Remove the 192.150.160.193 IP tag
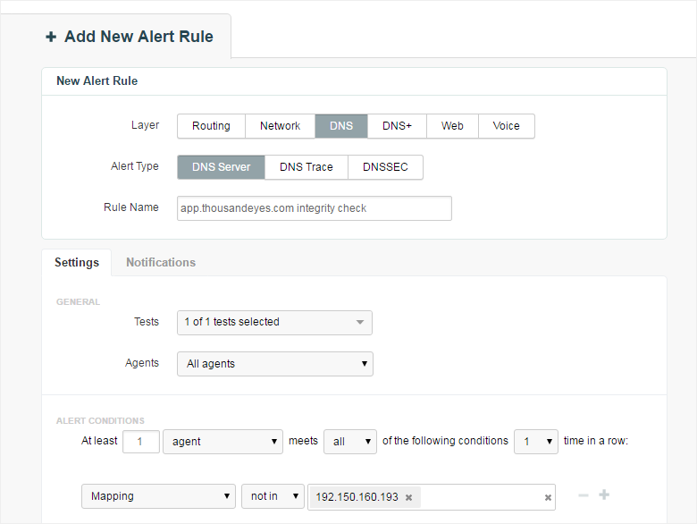 pyautogui.click(x=408, y=497)
